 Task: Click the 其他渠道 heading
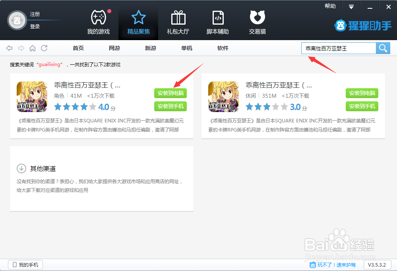43,168
